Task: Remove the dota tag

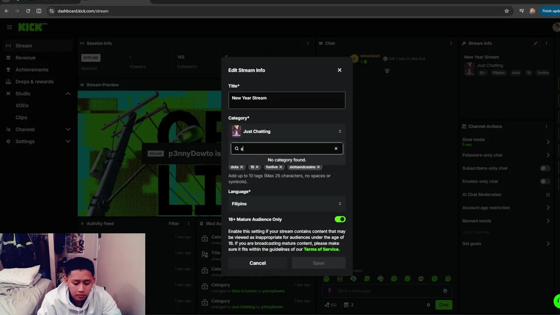Action: click(x=241, y=167)
